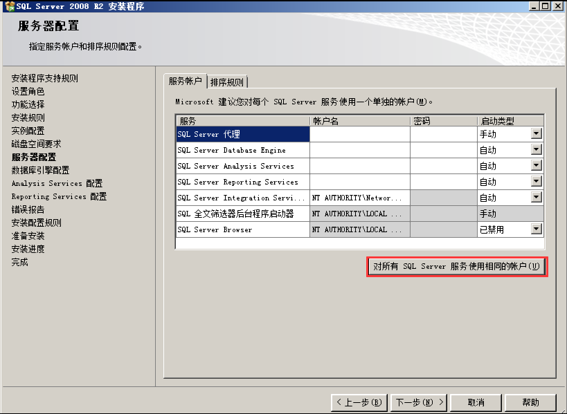Viewport: 567px width, 414px height.
Task: Click 安装程序支持规则 step in sidebar
Action: click(44, 78)
